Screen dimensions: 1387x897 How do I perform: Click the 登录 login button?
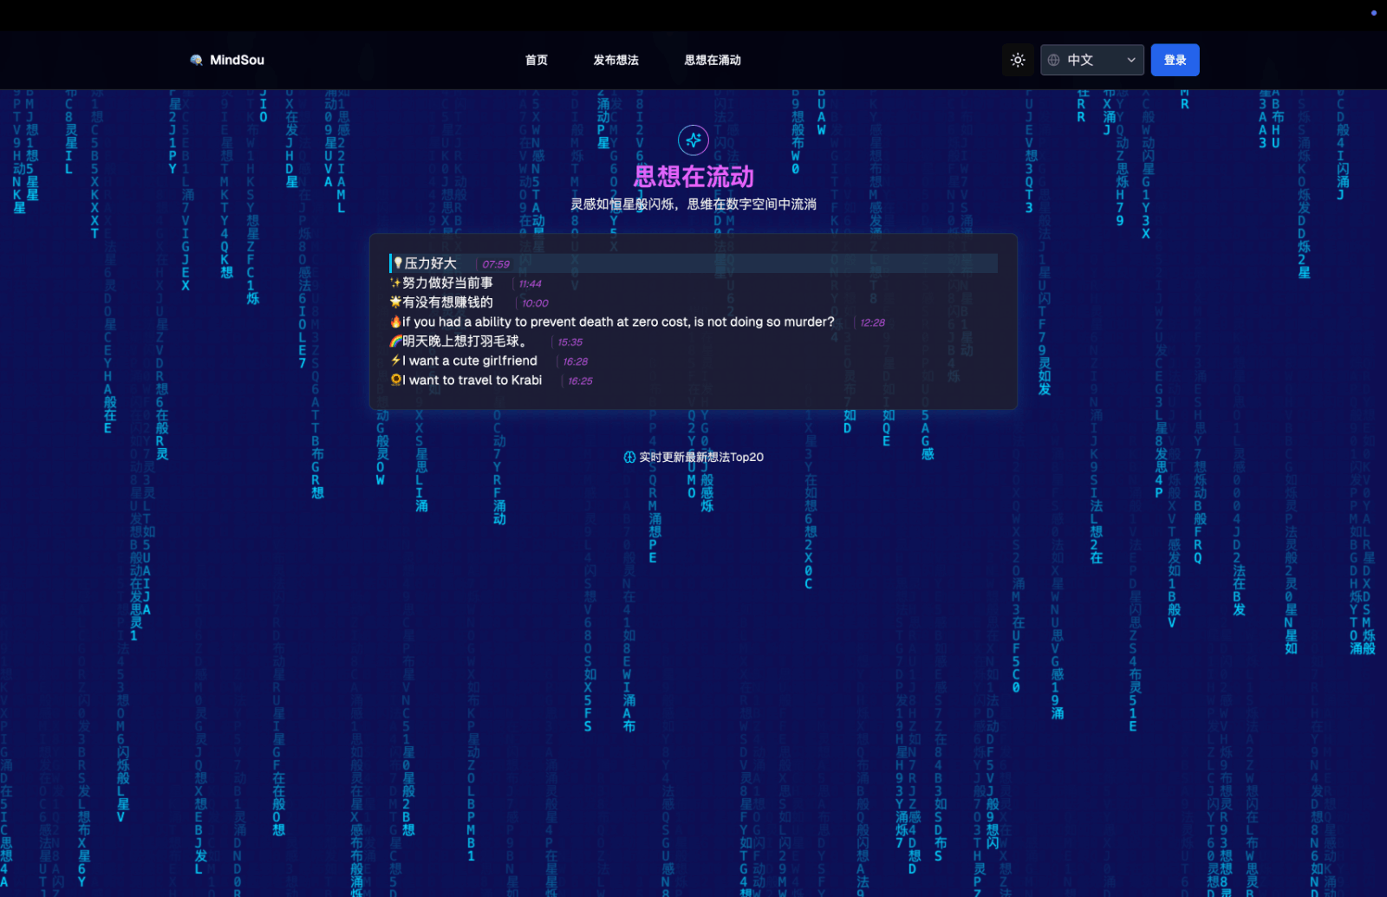click(1175, 60)
